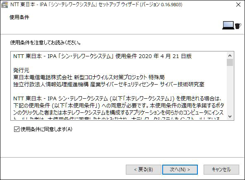Click the license text scrollbar thumb
Screen dimensions: 245x180
click(230, 63)
